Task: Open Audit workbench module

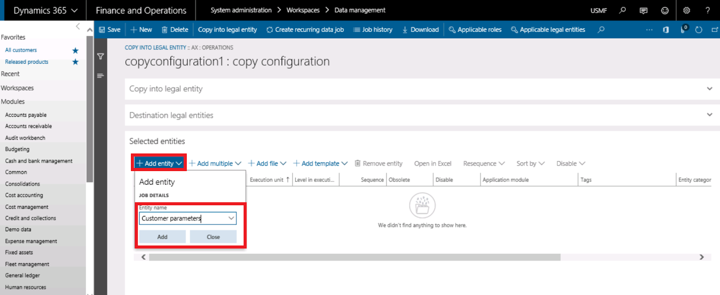Action: click(x=25, y=138)
